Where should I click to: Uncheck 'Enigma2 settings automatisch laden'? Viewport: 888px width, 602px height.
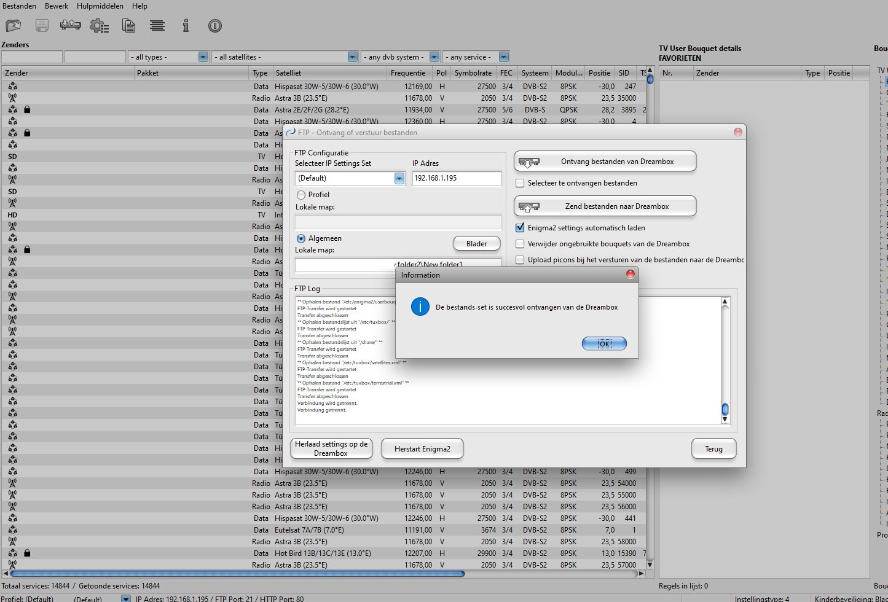click(x=521, y=228)
